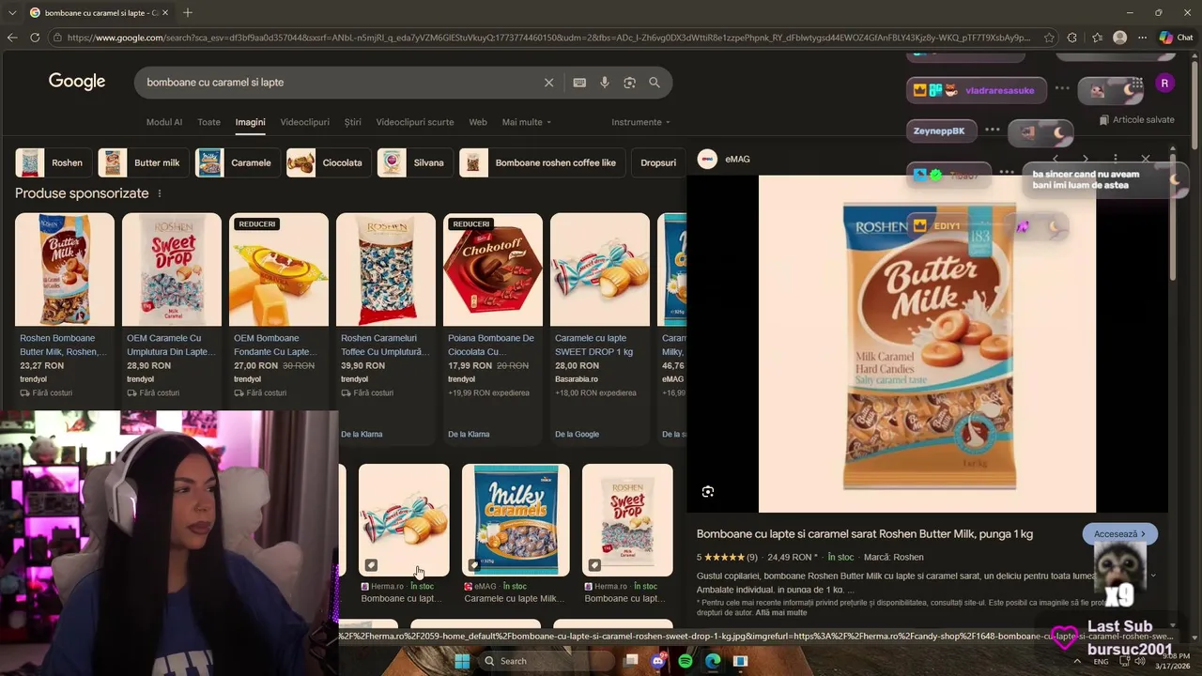
Task: Show hidden icons in the system tray
Action: point(1076,661)
